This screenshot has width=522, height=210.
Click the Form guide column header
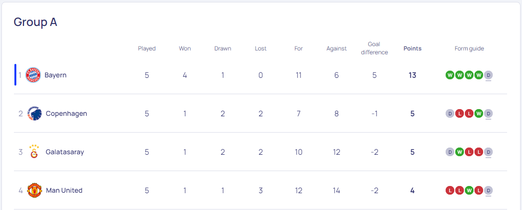(x=469, y=49)
